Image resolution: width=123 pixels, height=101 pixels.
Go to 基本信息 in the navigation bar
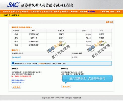[16, 12]
